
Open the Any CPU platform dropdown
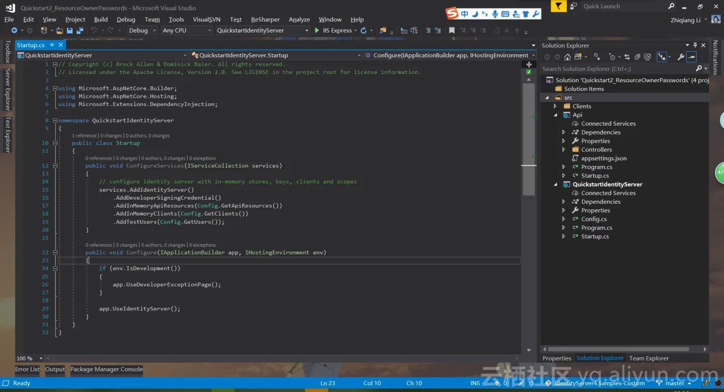click(209, 31)
